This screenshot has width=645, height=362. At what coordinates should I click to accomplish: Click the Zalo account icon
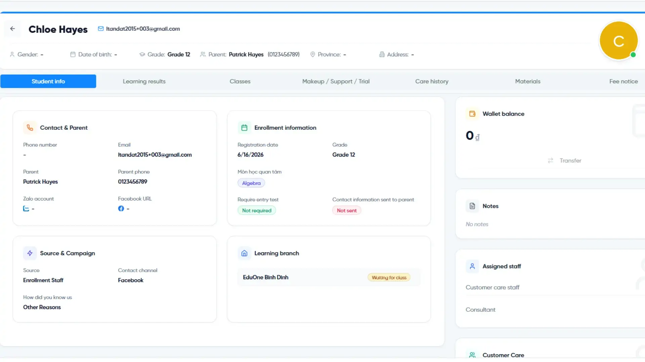26,208
